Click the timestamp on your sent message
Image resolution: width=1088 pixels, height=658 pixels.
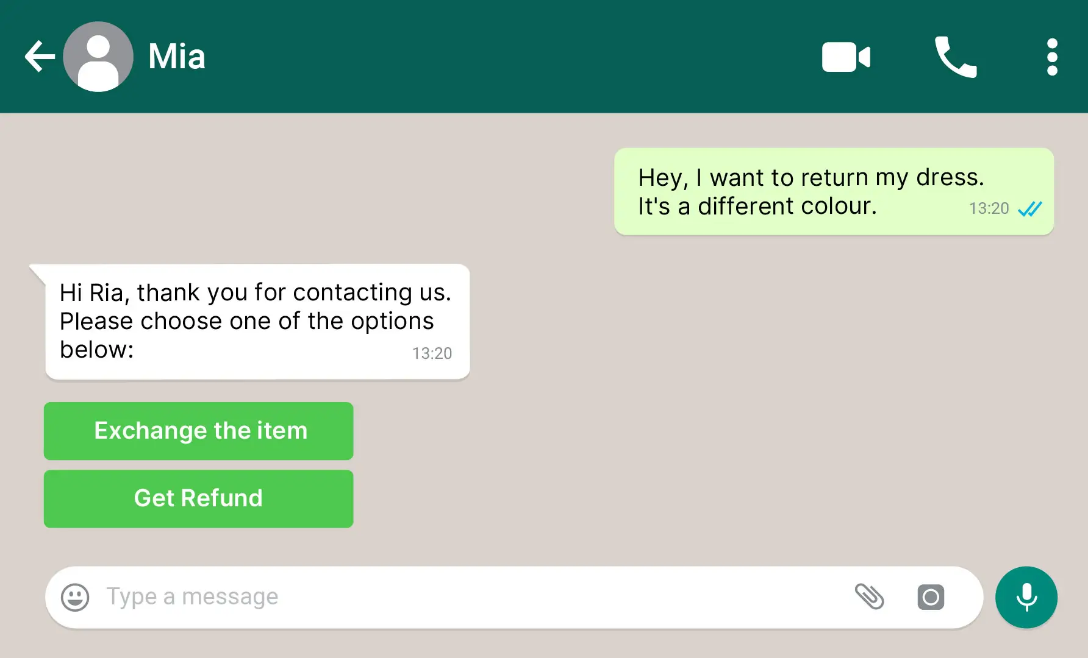988,208
